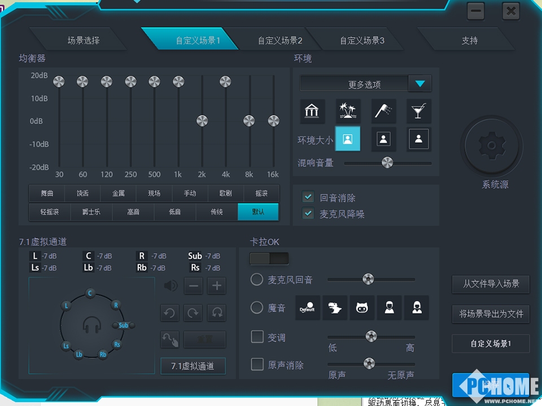Pick the shower bathroom environment icon
542x406 pixels.
(x=383, y=112)
